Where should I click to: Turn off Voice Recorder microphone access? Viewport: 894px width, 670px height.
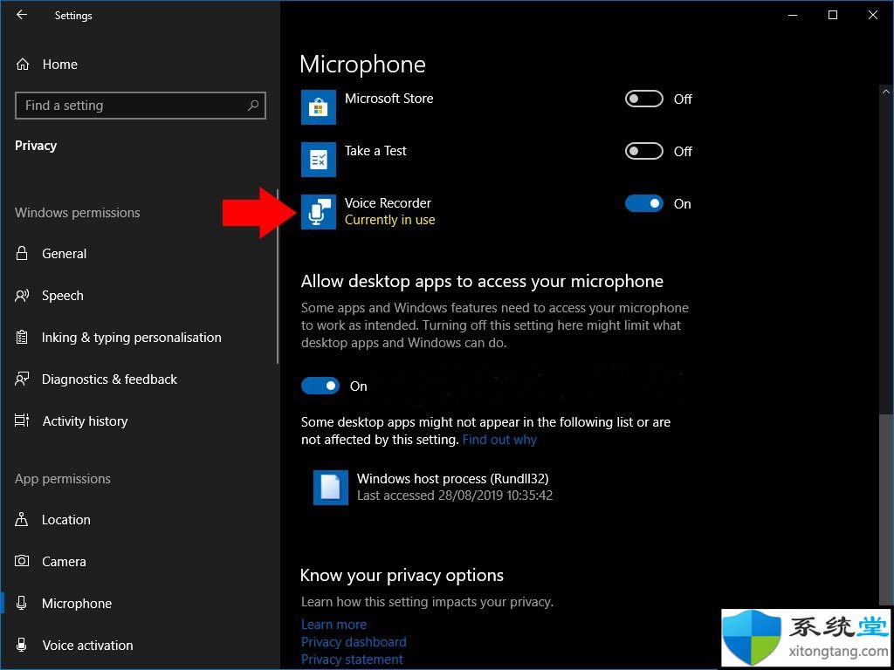pos(644,203)
